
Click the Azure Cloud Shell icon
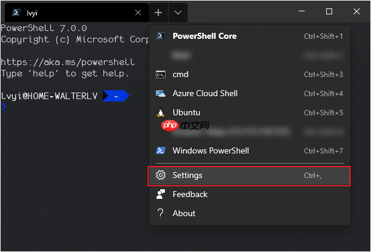(160, 93)
